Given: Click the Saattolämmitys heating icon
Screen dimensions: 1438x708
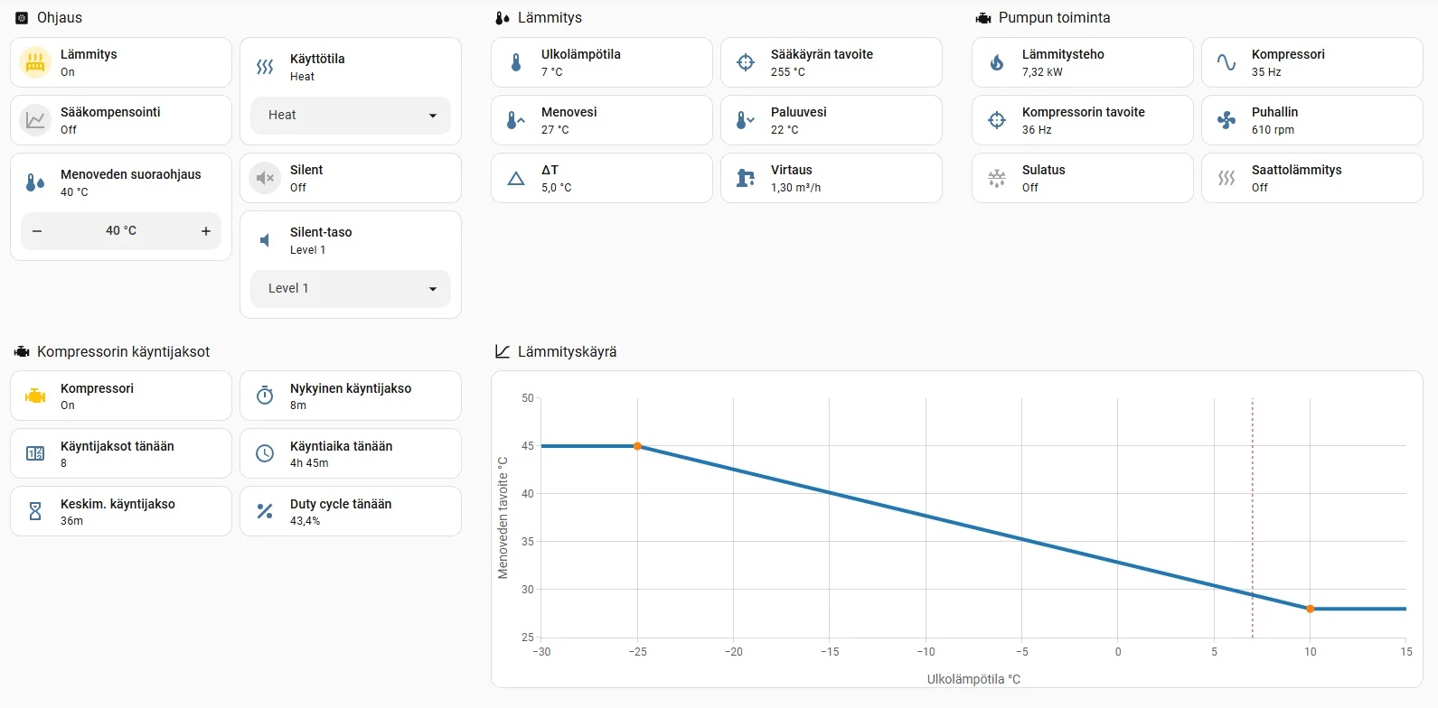Looking at the screenshot, I should (x=1227, y=178).
